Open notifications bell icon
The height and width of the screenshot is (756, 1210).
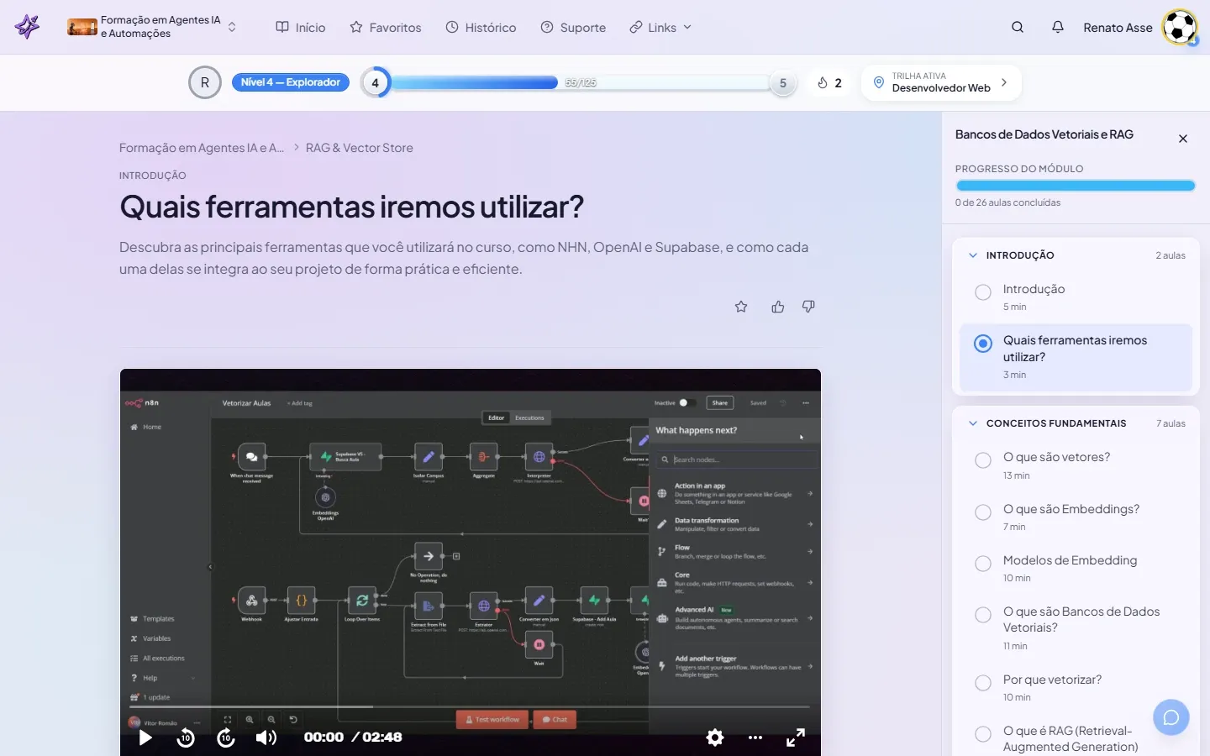(1058, 27)
